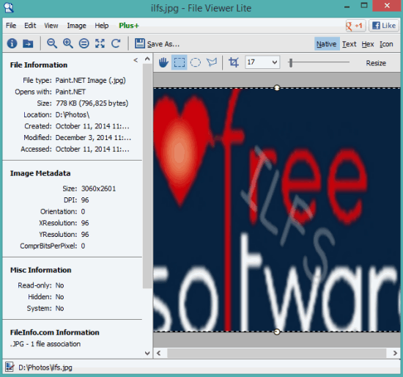Click the zoom slider handle

[x=291, y=62]
